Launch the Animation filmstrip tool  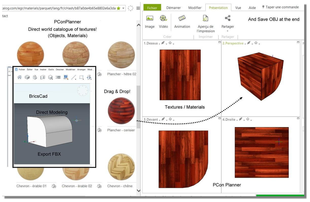(182, 18)
